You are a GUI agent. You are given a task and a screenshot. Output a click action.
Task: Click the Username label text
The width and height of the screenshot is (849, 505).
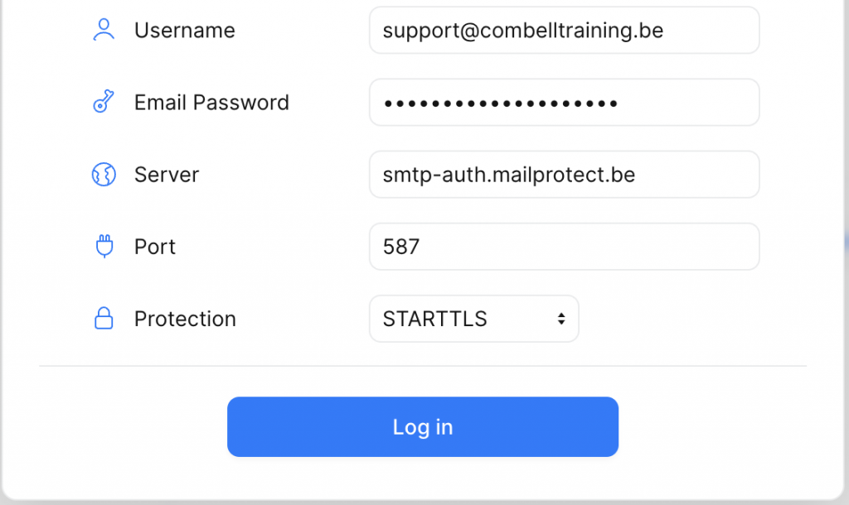(184, 31)
